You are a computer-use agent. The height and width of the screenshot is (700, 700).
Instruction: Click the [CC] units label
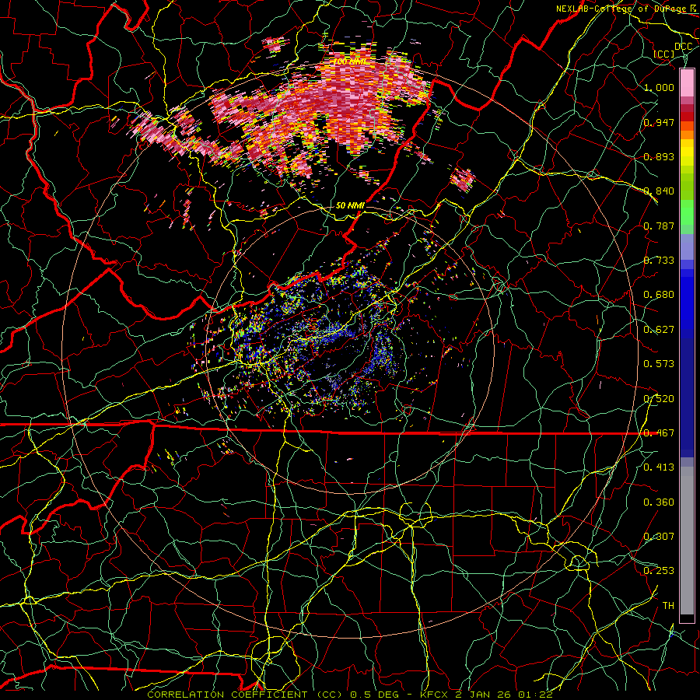point(664,54)
